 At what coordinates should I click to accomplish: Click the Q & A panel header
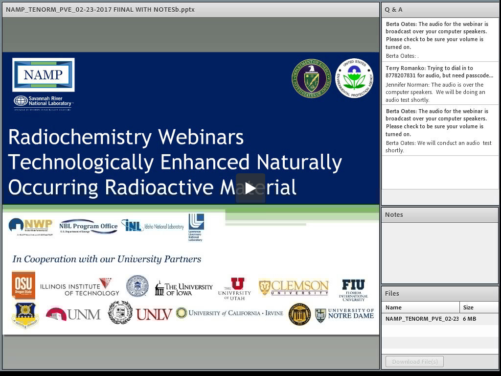(x=439, y=9)
